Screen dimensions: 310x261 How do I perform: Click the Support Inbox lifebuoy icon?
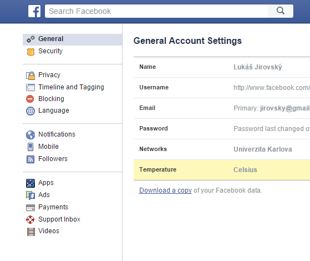tap(31, 219)
